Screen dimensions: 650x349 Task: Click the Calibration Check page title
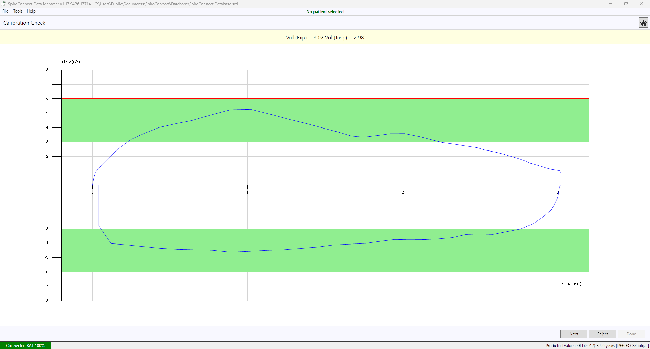[24, 23]
